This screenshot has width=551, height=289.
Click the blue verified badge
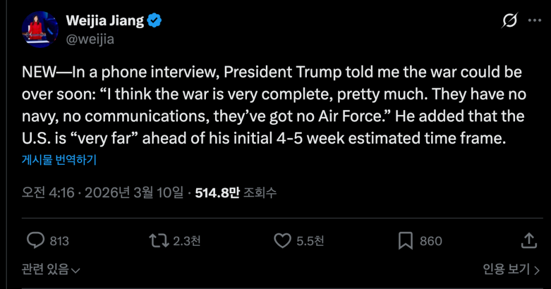tap(155, 21)
